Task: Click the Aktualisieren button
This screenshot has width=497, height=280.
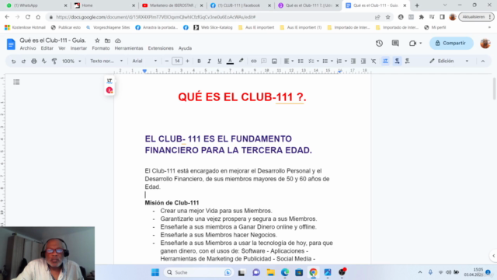Action: [x=476, y=17]
